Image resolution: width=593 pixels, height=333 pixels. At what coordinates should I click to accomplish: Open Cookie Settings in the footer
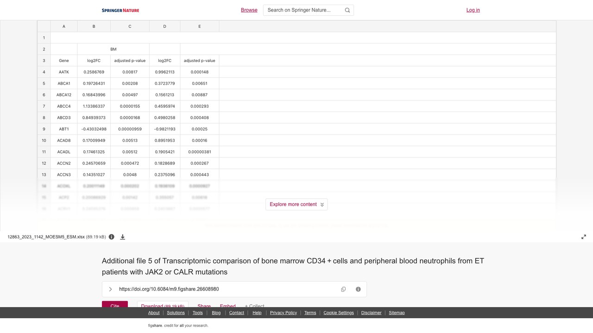tap(339, 313)
